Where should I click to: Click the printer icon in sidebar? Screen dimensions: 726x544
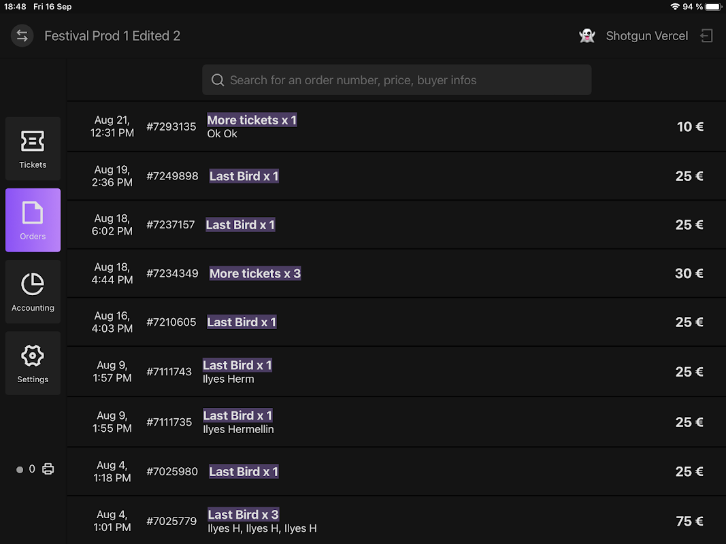tap(48, 469)
